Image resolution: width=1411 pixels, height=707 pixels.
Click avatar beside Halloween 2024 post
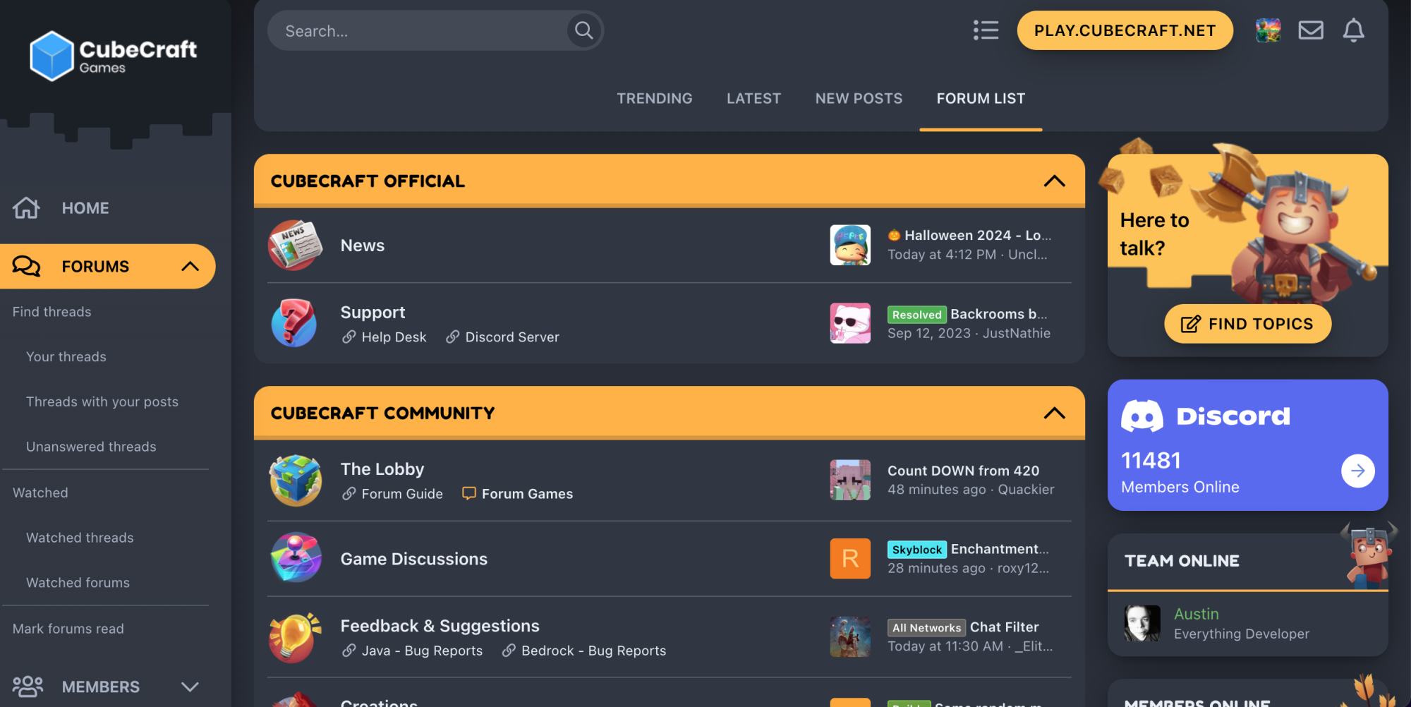click(850, 245)
